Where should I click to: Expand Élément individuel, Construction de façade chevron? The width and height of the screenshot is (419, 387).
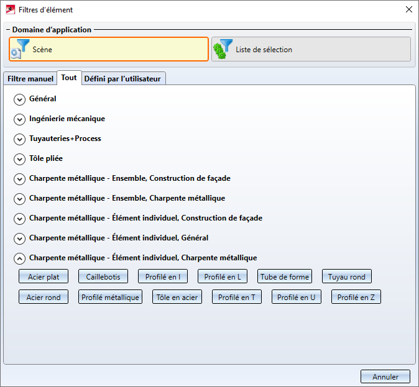click(19, 219)
